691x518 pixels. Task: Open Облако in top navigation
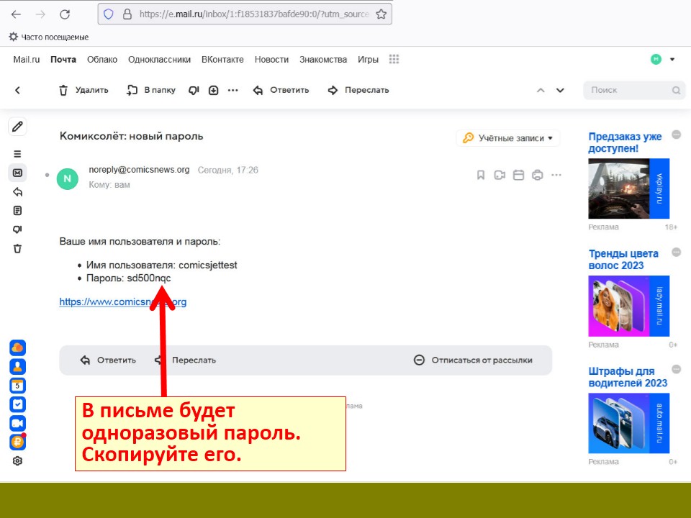[x=102, y=60]
